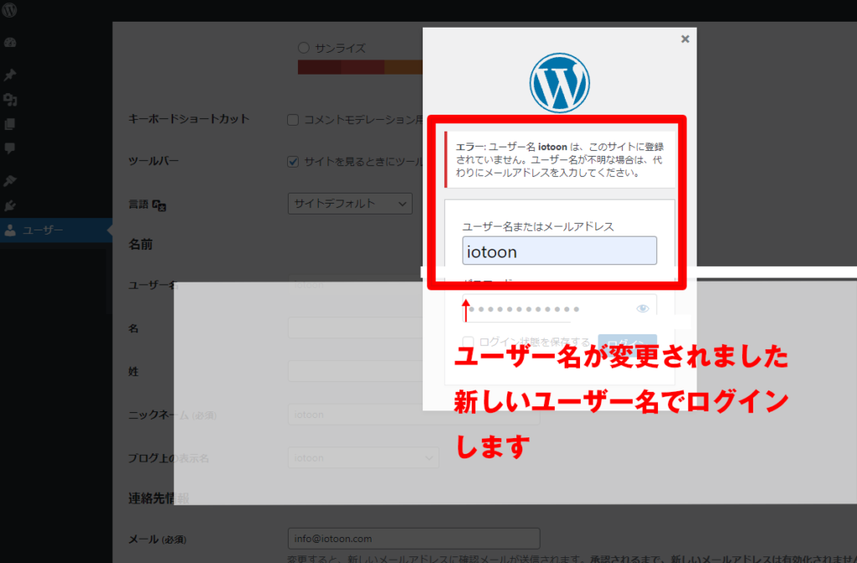Select the サンライズ color scheme radio button
The image size is (857, 563).
(x=303, y=48)
